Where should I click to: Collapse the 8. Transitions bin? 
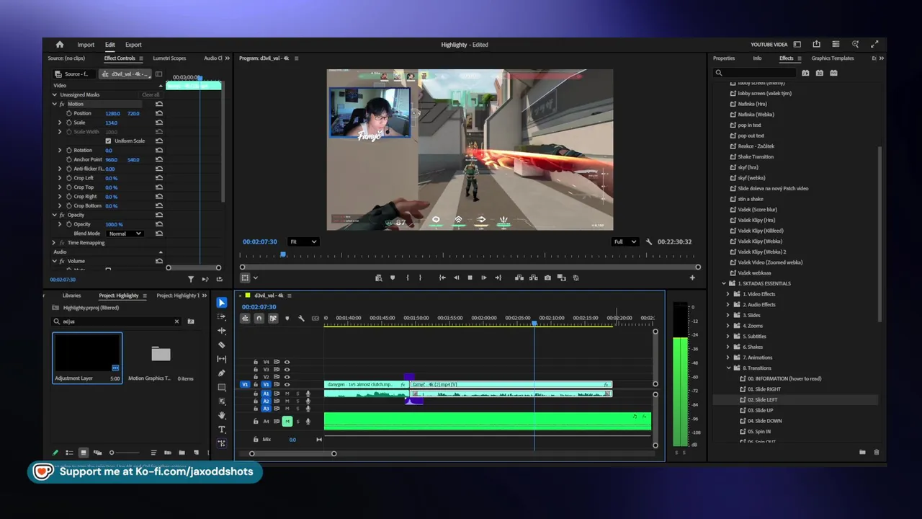point(728,368)
